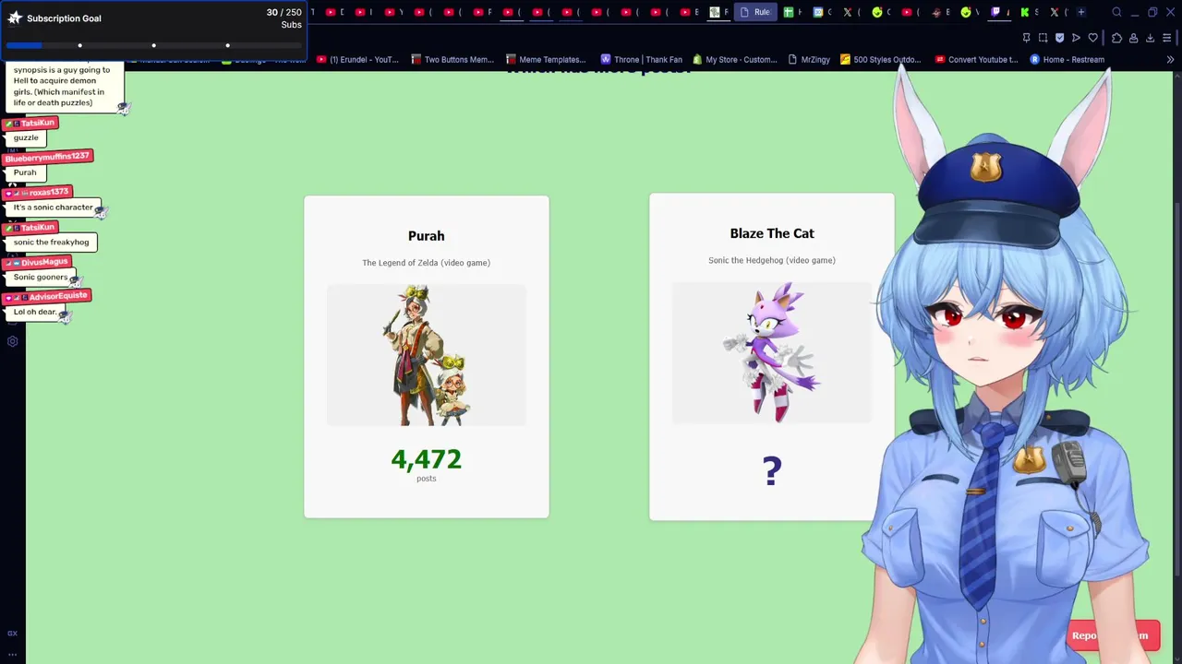This screenshot has width=1182, height=664.
Task: Open the Purah character card
Action: coord(427,356)
